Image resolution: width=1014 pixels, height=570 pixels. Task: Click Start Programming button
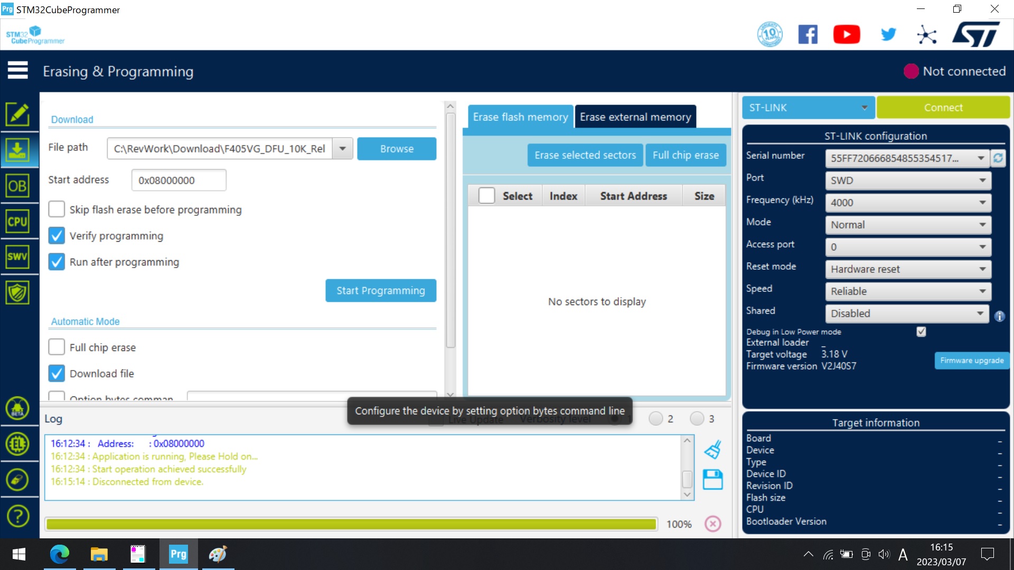click(x=381, y=291)
